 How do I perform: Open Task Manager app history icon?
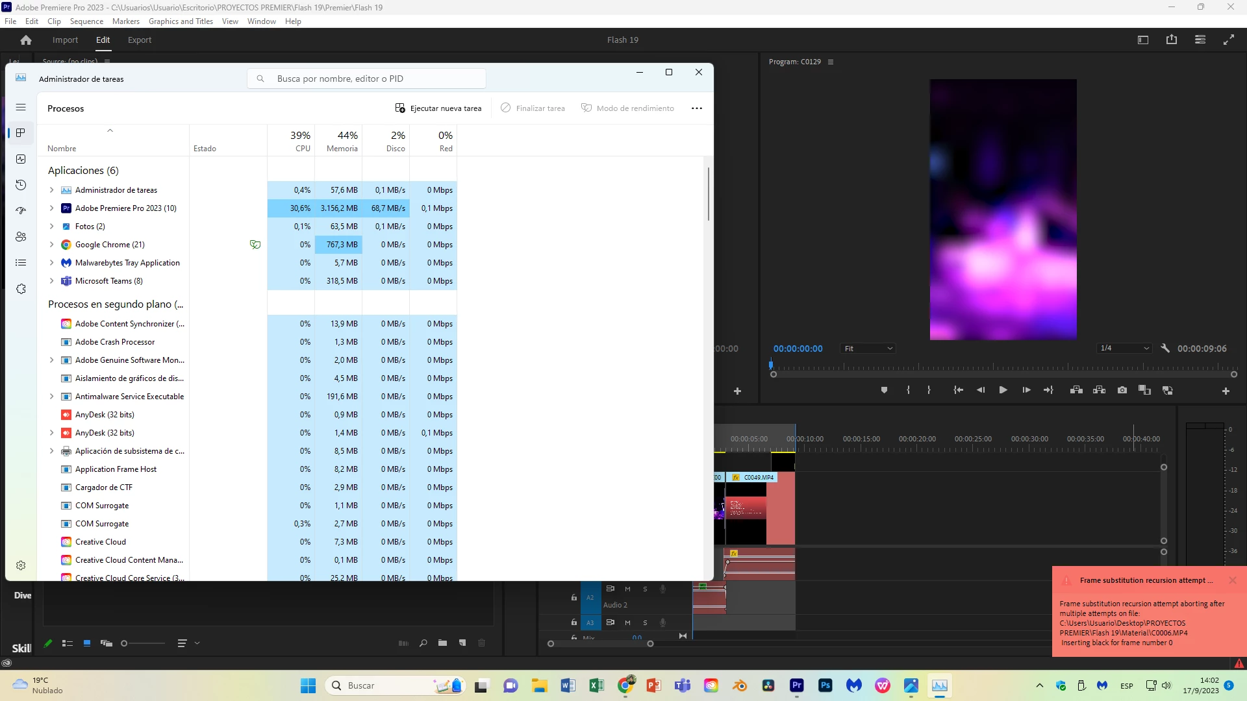[x=21, y=185]
